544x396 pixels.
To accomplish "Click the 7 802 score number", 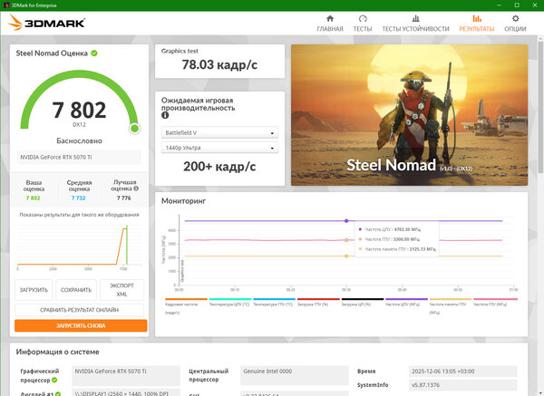I will pyautogui.click(x=79, y=110).
